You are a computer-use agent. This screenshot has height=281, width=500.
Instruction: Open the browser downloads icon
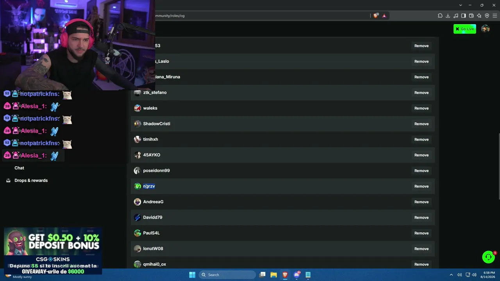pyautogui.click(x=448, y=16)
